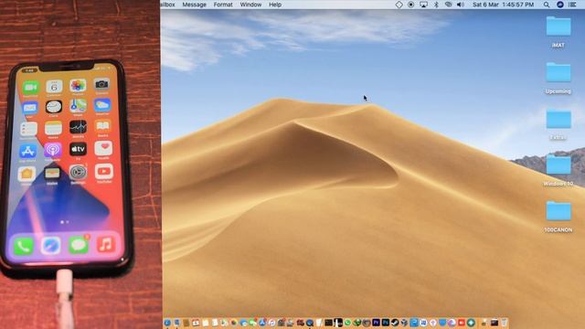585x329 pixels.
Task: Tap the Mail app on the iPhone
Action: click(30, 109)
